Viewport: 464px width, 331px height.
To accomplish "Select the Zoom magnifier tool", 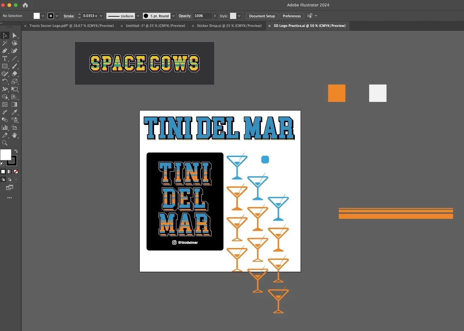I will (x=5, y=143).
